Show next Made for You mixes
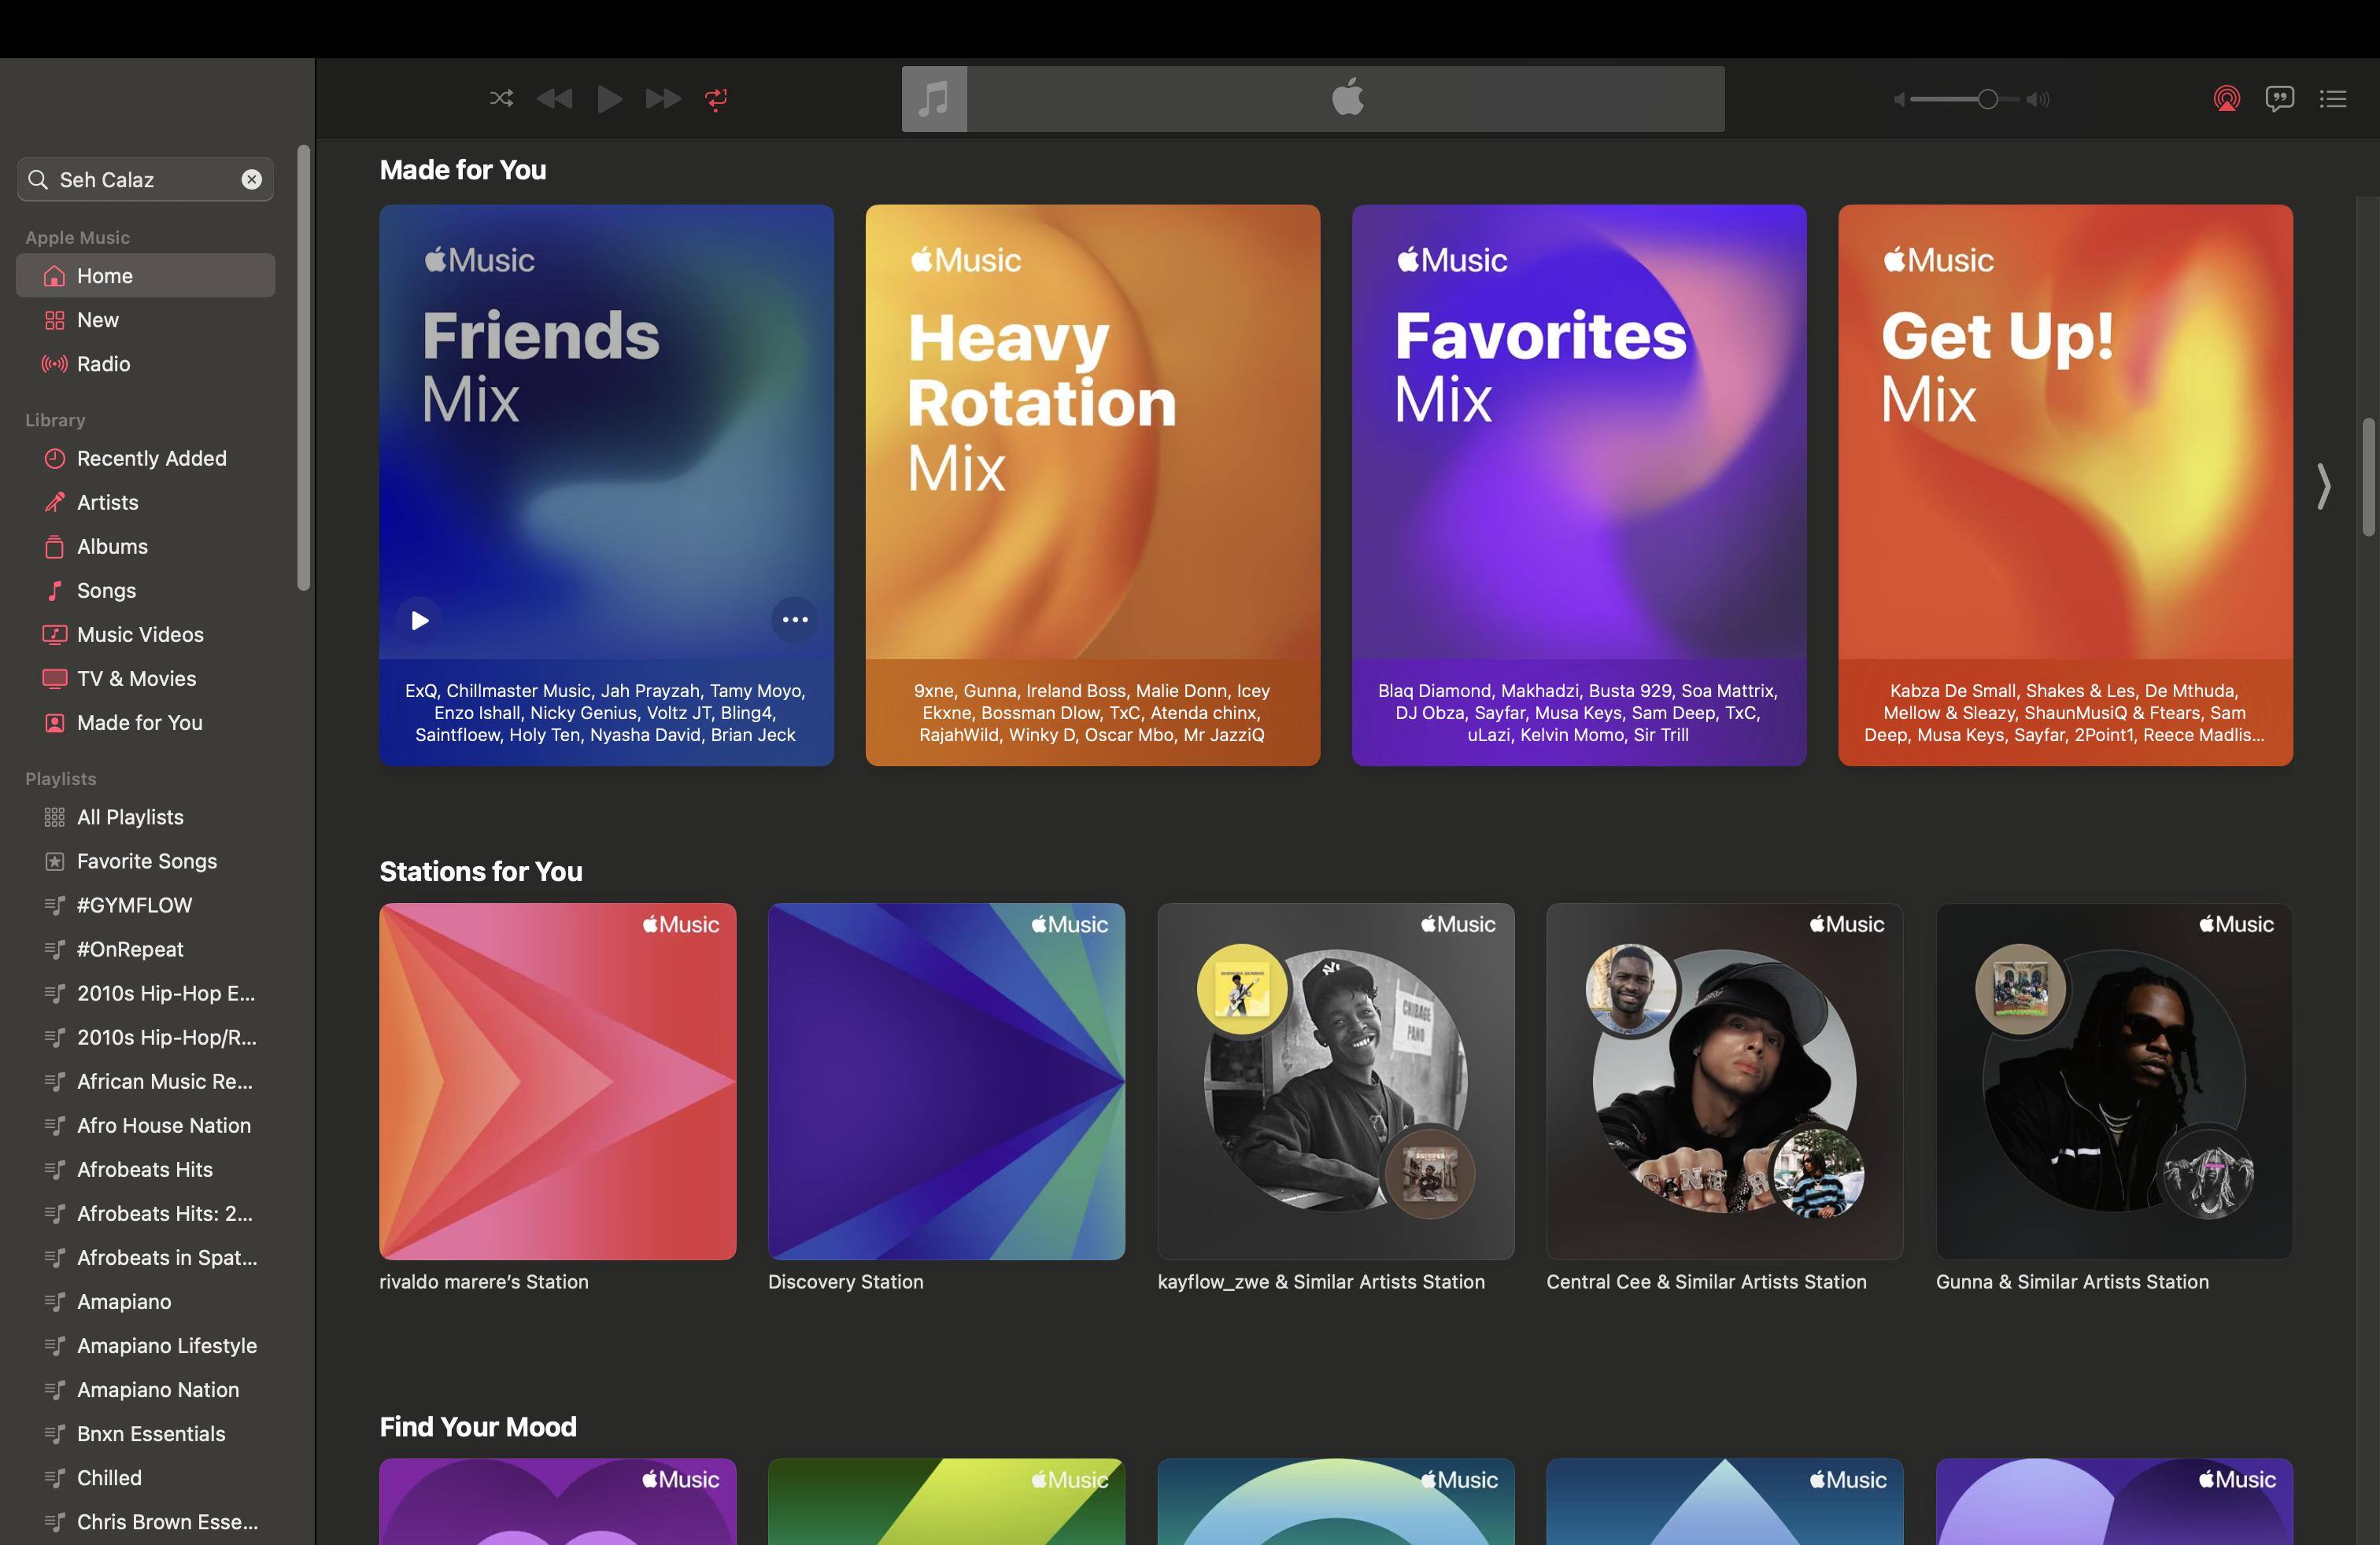The width and height of the screenshot is (2380, 1545). click(2323, 485)
